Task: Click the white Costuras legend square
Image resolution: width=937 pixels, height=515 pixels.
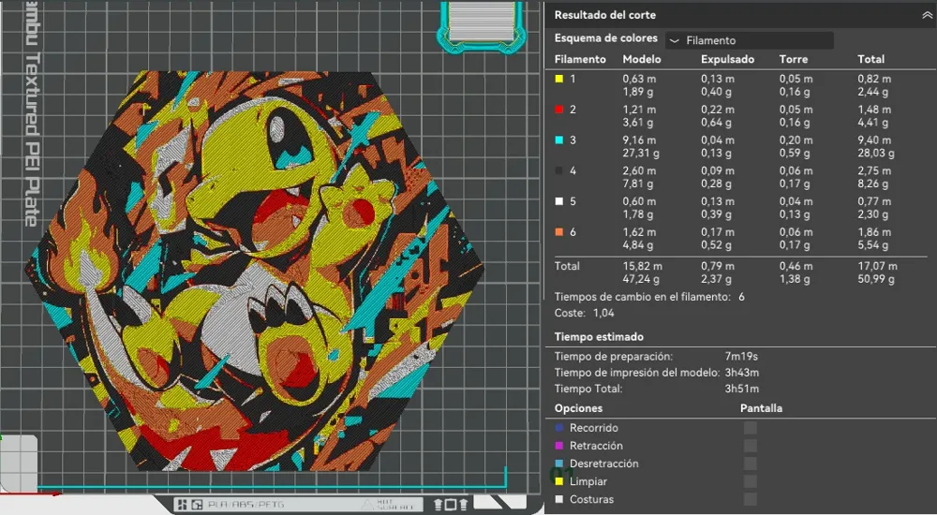Action: [x=559, y=499]
